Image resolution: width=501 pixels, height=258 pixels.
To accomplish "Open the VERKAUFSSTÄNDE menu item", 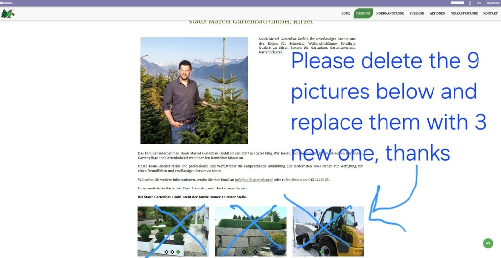I will pos(464,13).
